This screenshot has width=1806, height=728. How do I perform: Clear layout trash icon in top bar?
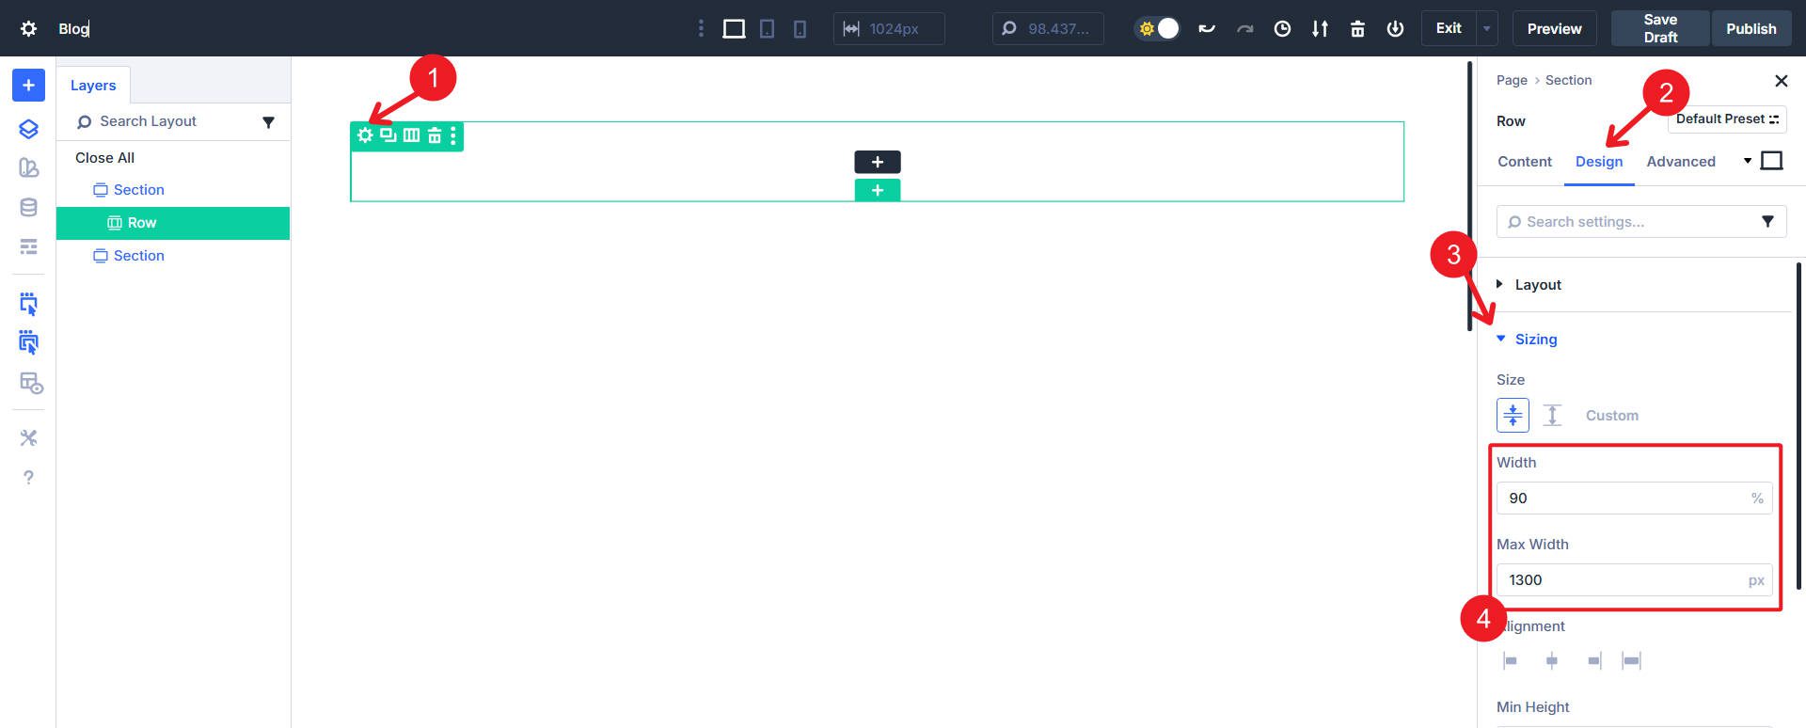pyautogui.click(x=1357, y=28)
